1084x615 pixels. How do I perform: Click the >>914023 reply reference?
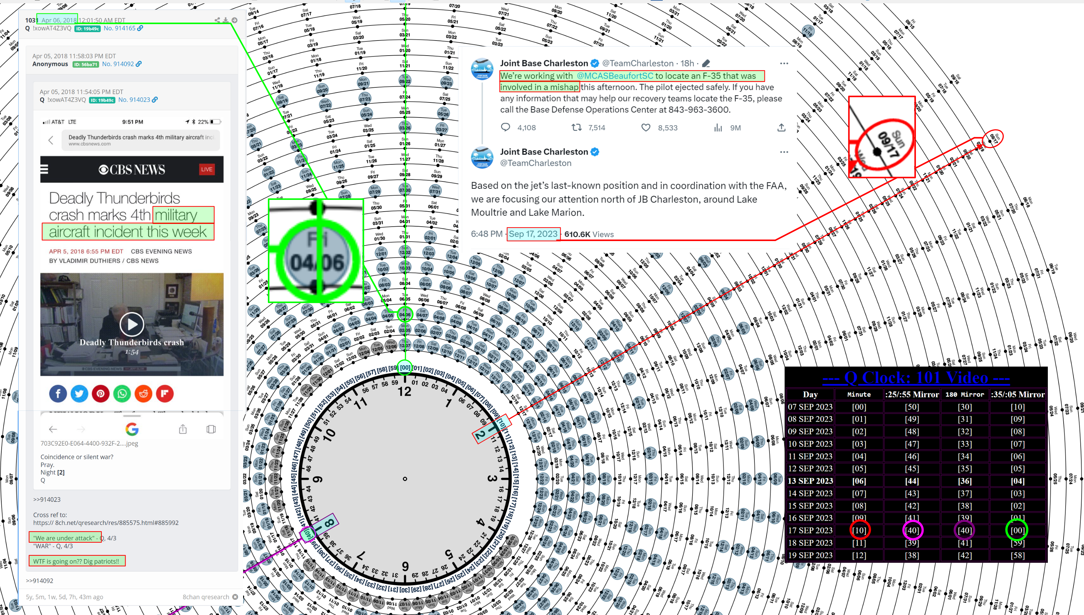pos(47,499)
